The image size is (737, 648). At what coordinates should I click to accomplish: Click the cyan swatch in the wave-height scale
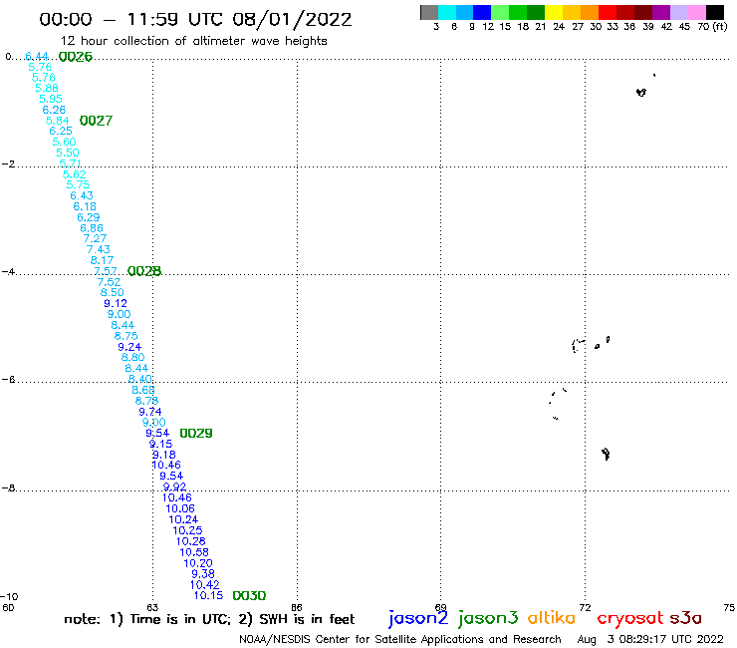point(447,12)
